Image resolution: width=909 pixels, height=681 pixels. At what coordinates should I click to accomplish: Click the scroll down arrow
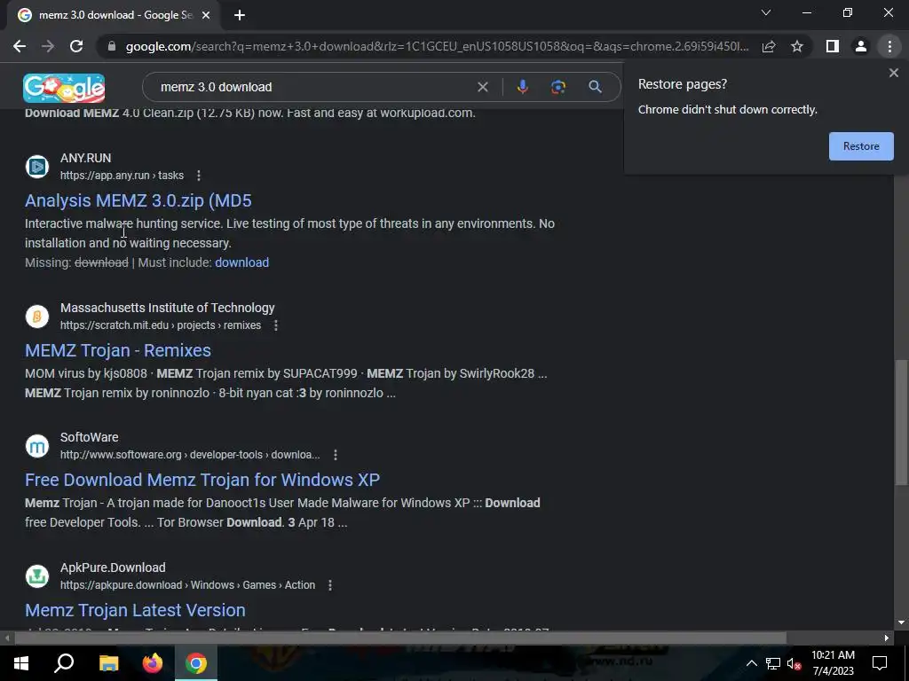click(x=901, y=623)
